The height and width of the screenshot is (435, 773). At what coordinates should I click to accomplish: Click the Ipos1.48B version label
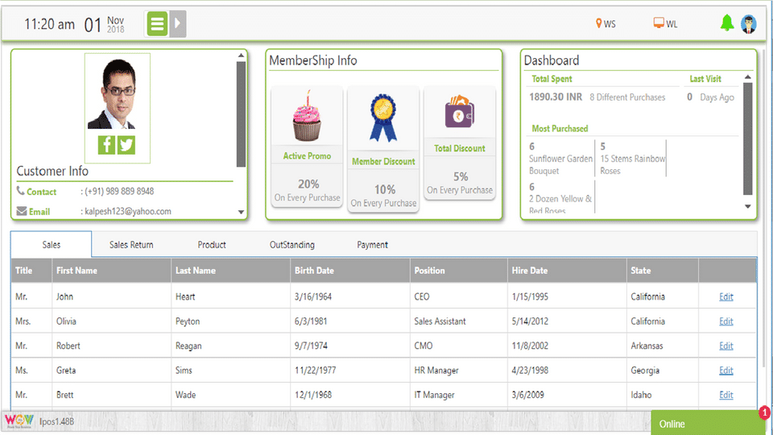click(56, 421)
